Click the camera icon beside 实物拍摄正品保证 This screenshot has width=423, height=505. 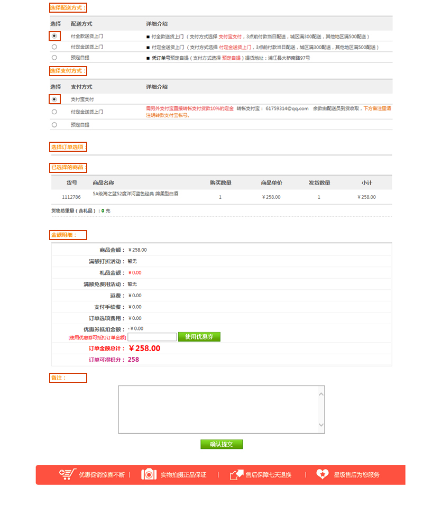click(x=149, y=474)
